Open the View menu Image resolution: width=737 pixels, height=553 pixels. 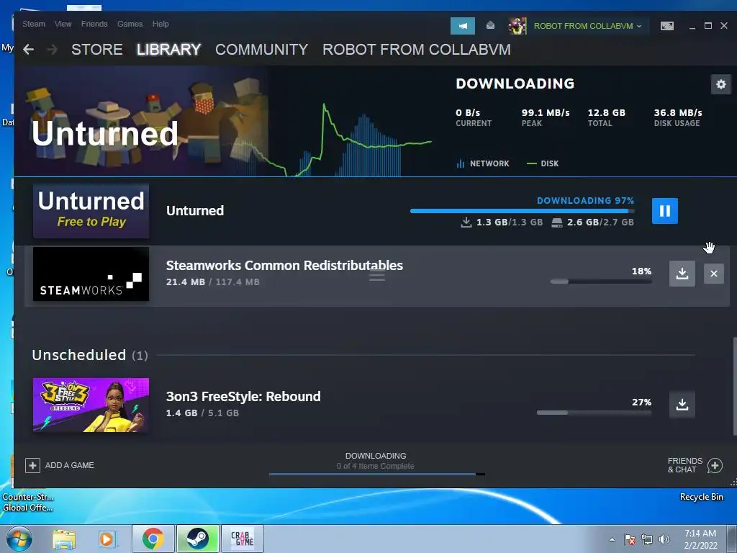pos(63,24)
